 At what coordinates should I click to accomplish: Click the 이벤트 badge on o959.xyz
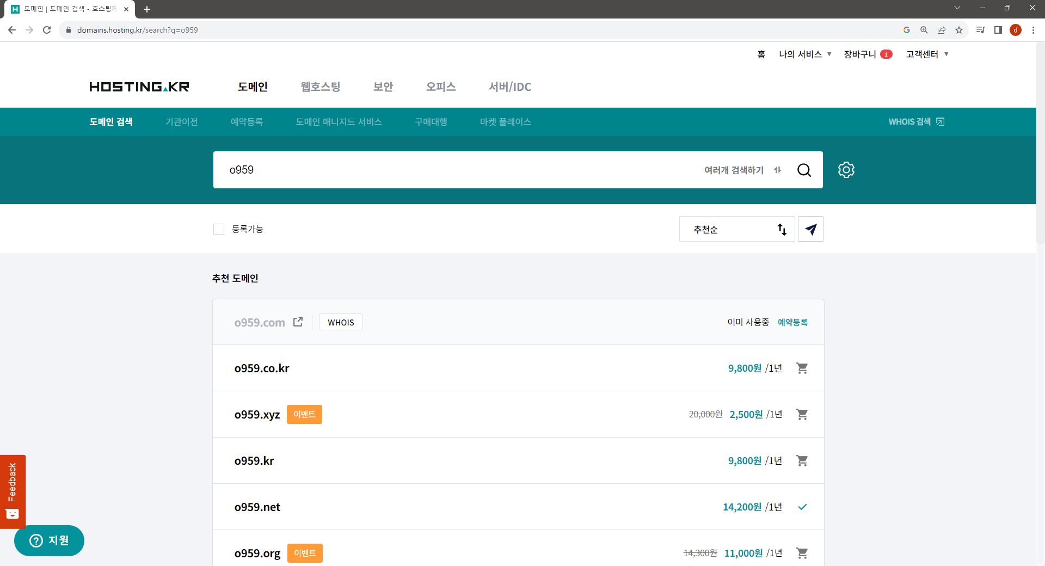click(304, 415)
